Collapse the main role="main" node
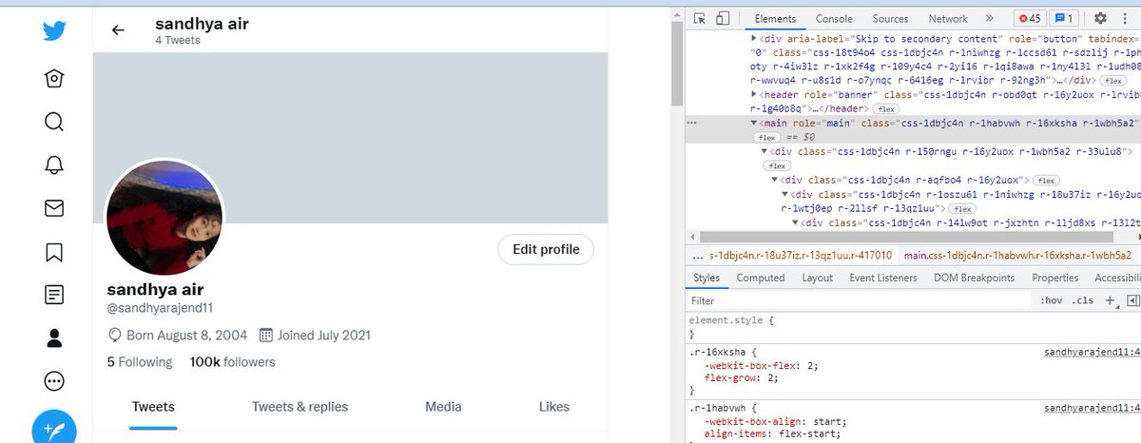The image size is (1141, 443). (754, 124)
